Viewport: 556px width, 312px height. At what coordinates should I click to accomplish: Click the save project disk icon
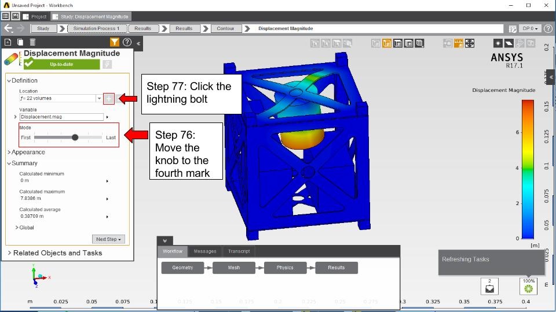[x=16, y=16]
